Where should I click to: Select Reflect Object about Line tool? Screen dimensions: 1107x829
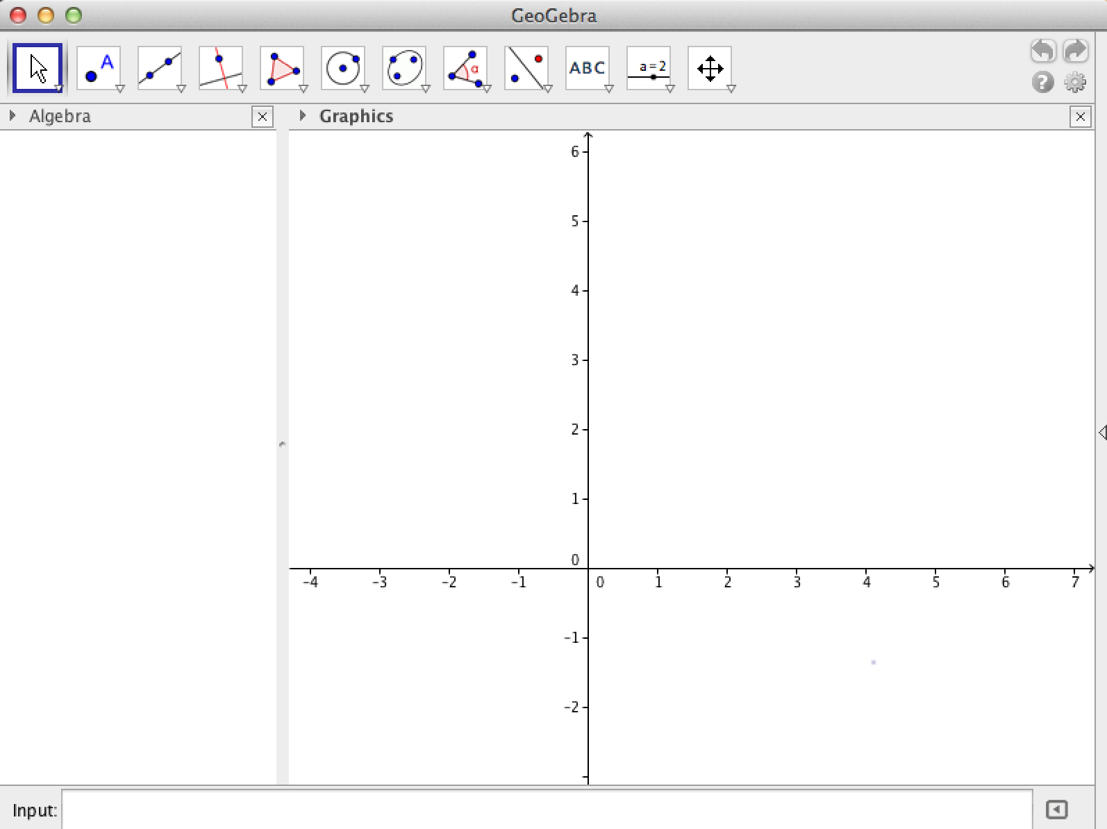click(526, 67)
